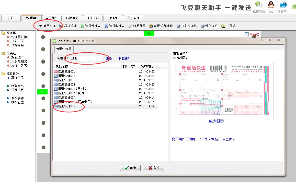This screenshot has width=296, height=182.
Task: Switch to the 首页 tab
Action: point(11,18)
